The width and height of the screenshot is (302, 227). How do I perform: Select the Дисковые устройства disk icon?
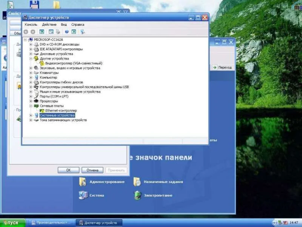coord(36,54)
